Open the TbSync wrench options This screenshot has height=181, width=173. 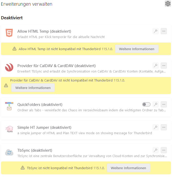pos(156,150)
